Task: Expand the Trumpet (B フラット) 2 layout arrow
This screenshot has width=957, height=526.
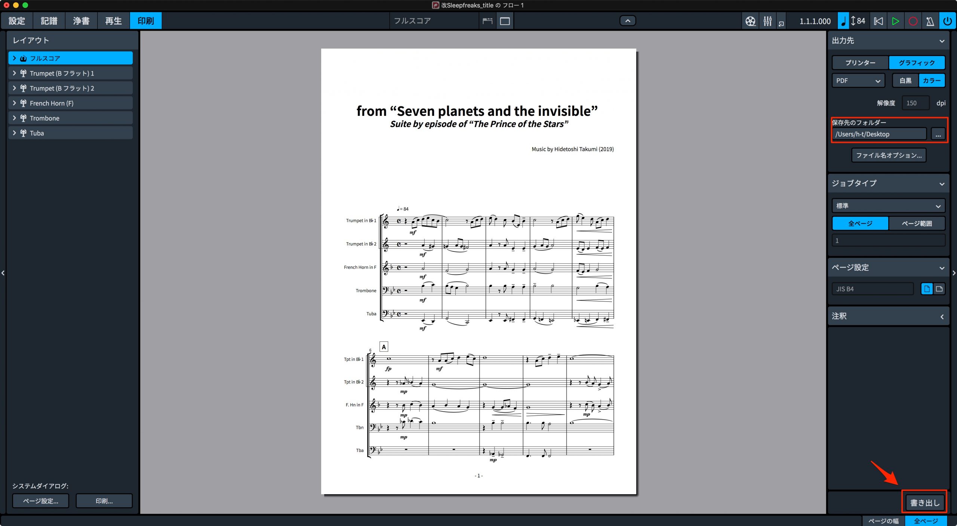Action: (14, 88)
